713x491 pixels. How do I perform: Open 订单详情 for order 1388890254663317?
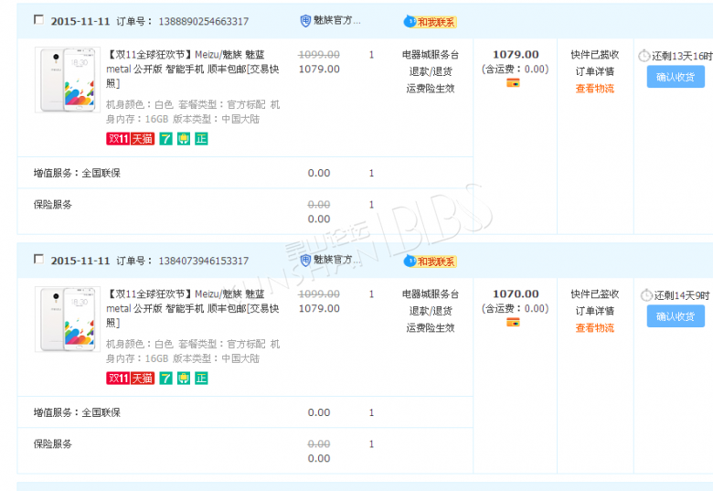coord(595,72)
